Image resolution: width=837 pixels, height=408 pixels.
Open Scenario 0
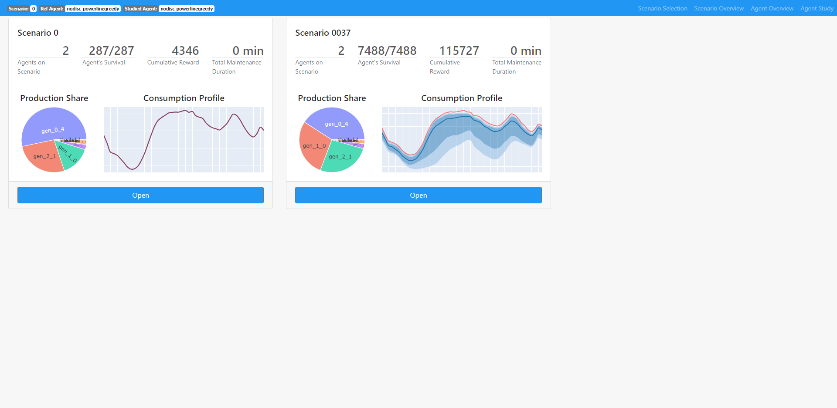point(140,195)
